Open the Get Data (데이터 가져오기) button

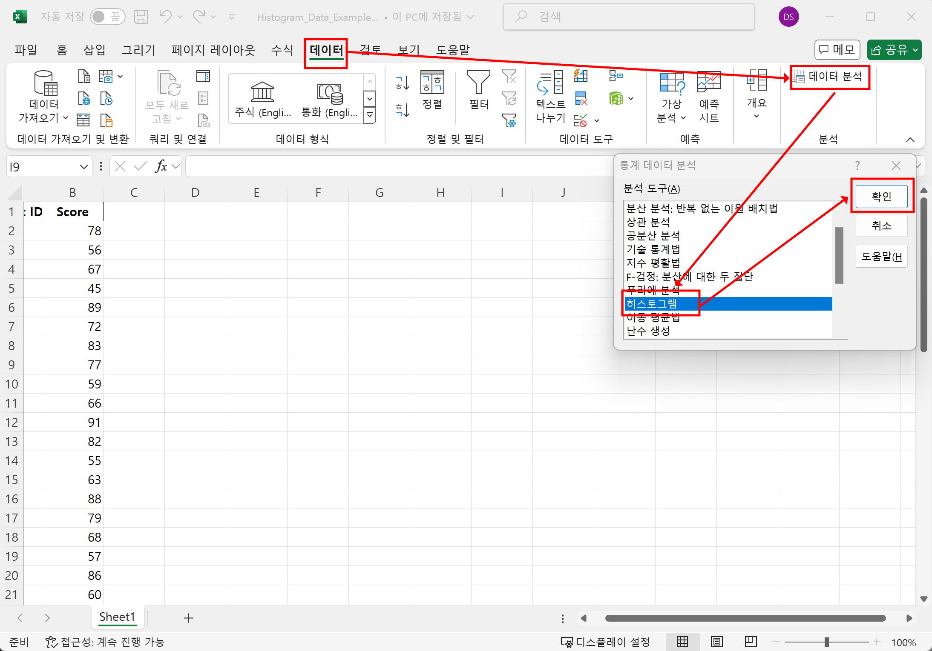pyautogui.click(x=43, y=98)
